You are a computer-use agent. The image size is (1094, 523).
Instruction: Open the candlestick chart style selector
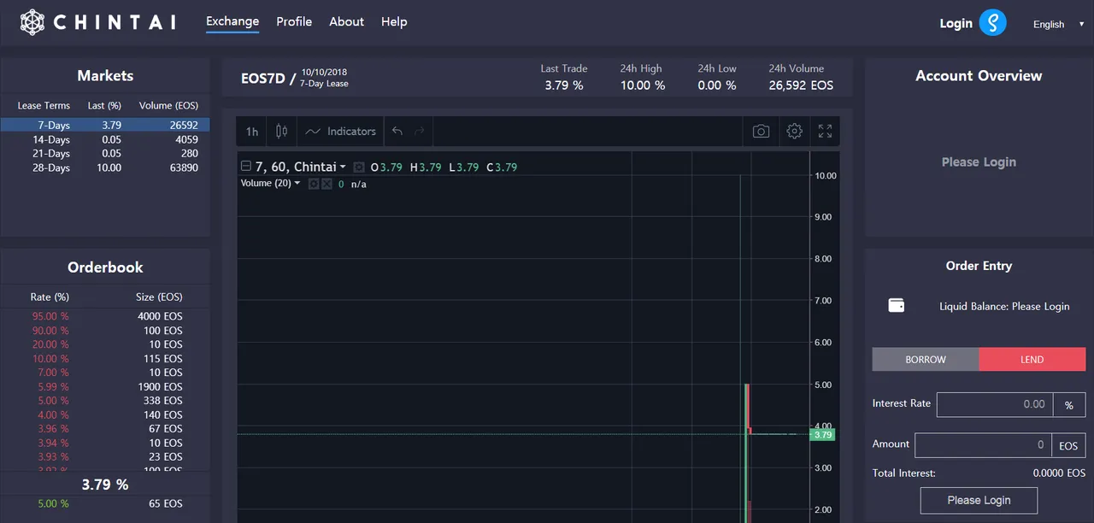[x=282, y=132]
